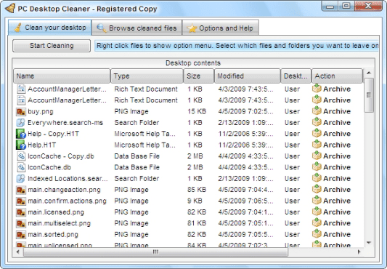
Task: Click the IconCache.db file icon
Action: pyautogui.click(x=21, y=167)
